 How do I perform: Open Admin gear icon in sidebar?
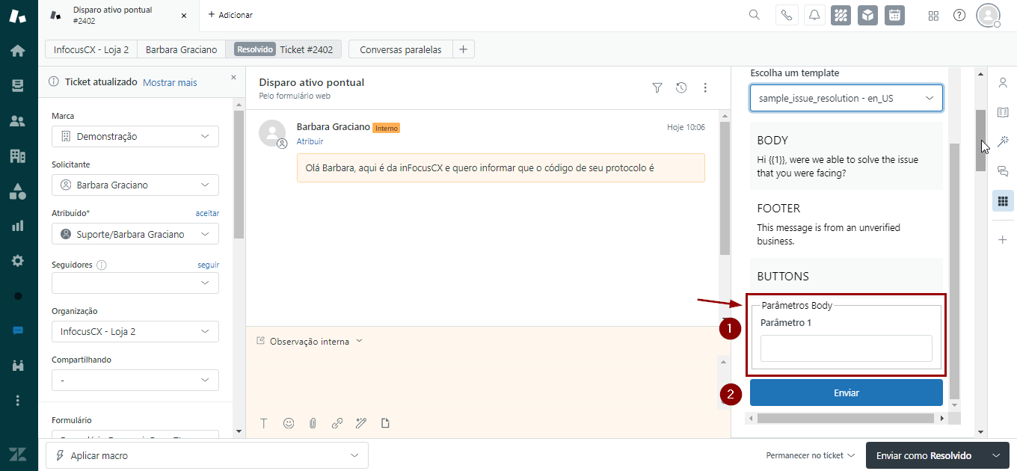(x=18, y=261)
